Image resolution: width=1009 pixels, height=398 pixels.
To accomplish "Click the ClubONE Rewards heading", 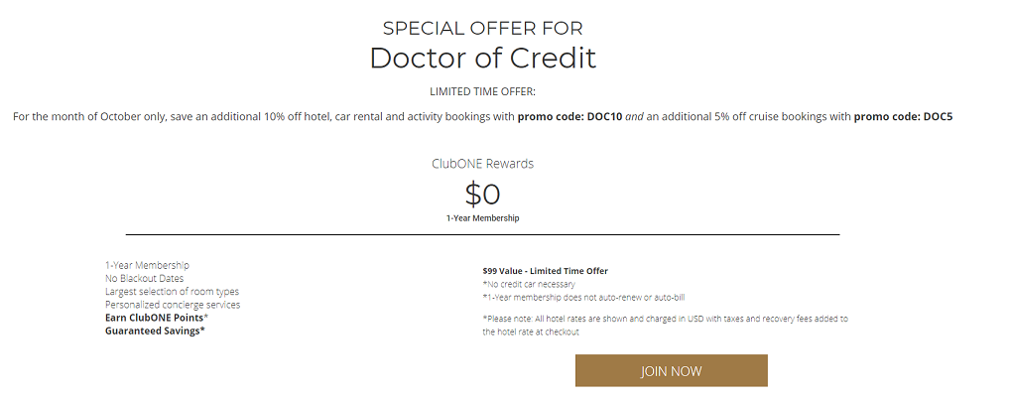I will click(x=482, y=164).
